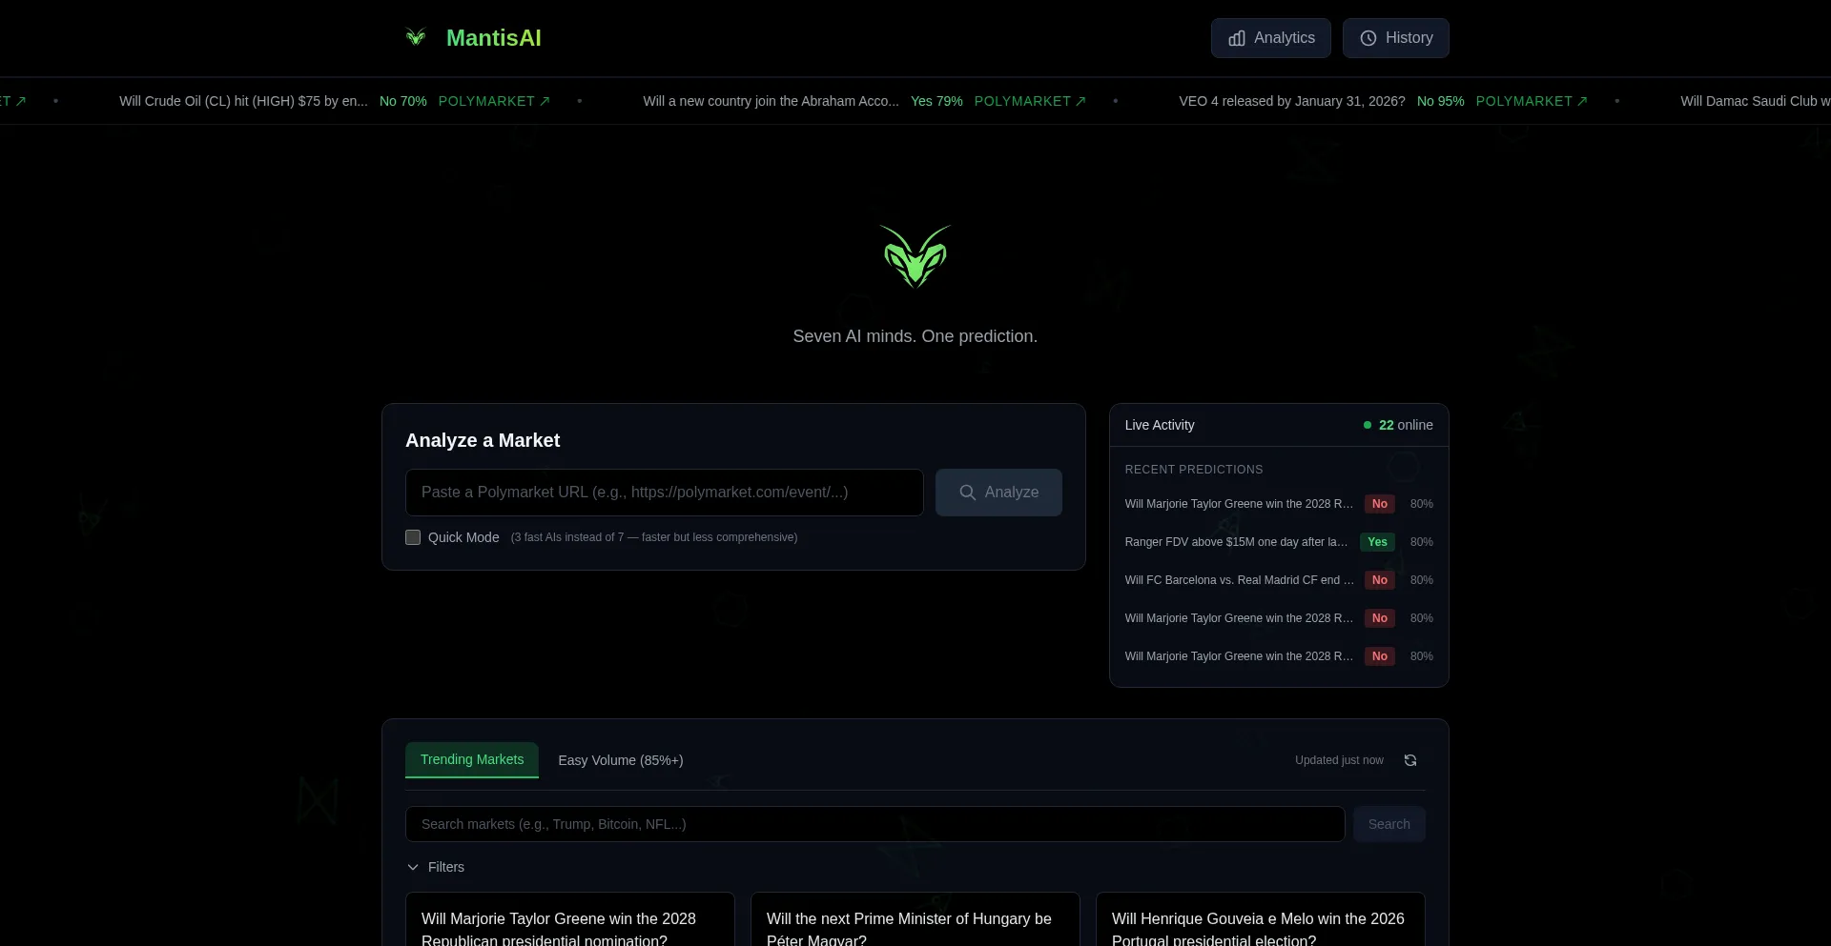Switch to the Easy Volume (85%+) tab

pyautogui.click(x=620, y=760)
